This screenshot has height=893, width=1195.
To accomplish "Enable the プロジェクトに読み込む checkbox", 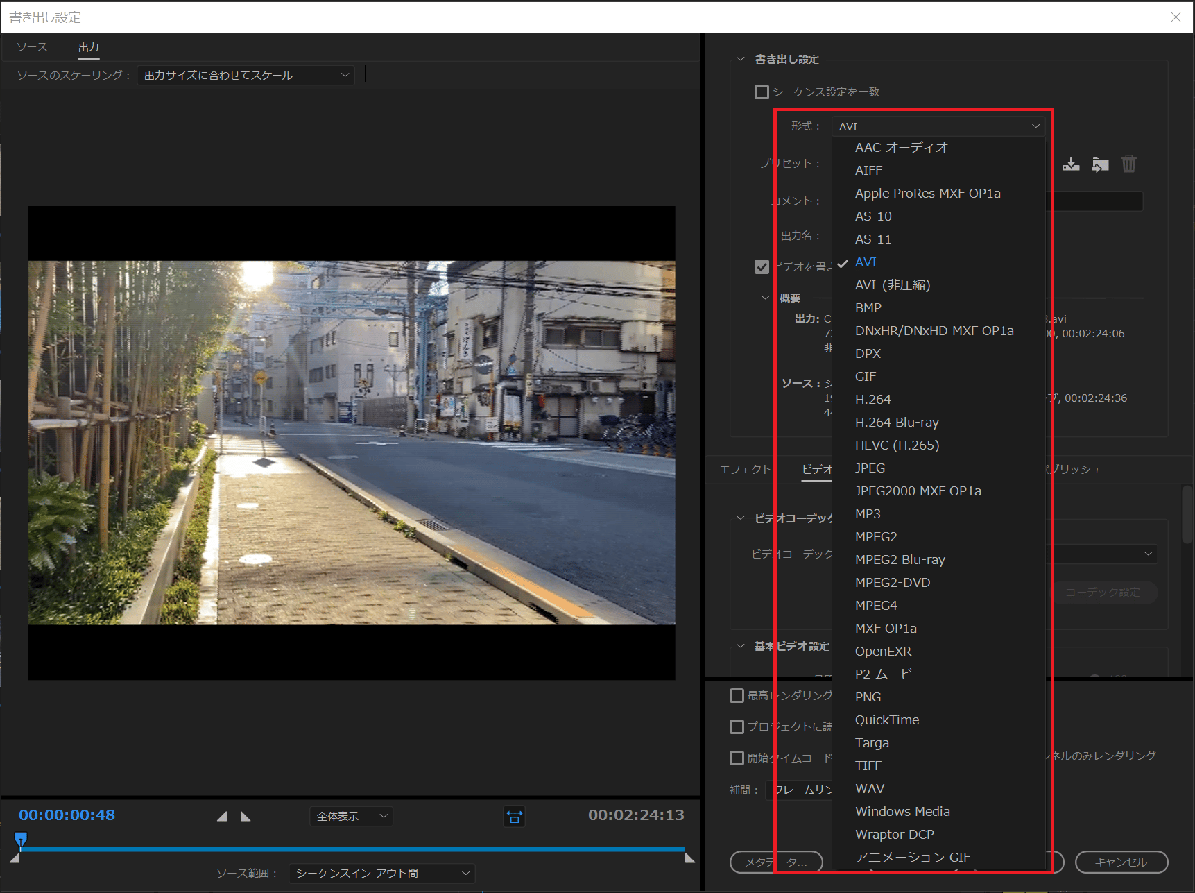I will tap(737, 726).
